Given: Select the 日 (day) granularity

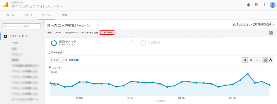Looking at the screenshot, I should 245,60.
